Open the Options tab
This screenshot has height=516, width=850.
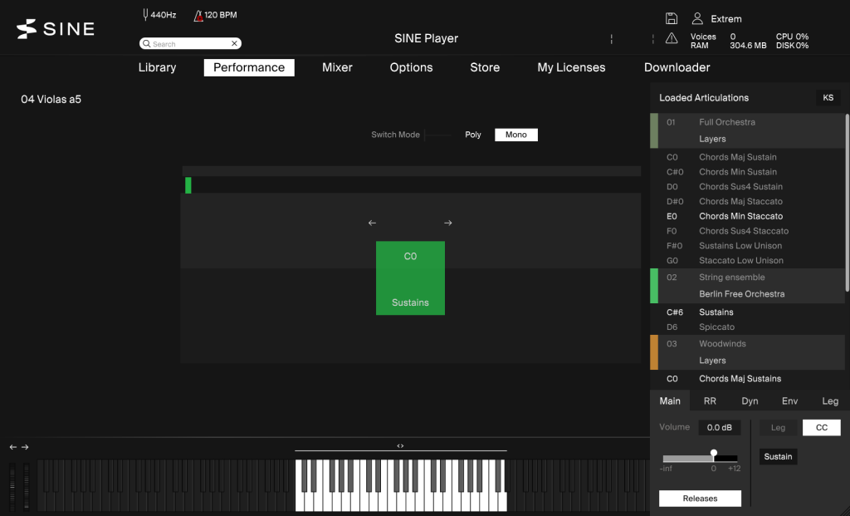point(411,67)
